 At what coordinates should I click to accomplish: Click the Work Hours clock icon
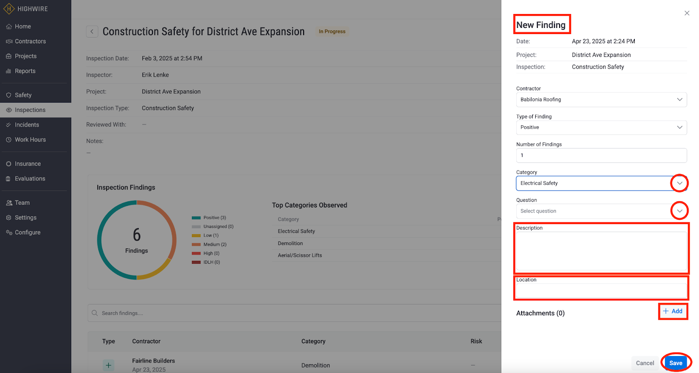9,140
